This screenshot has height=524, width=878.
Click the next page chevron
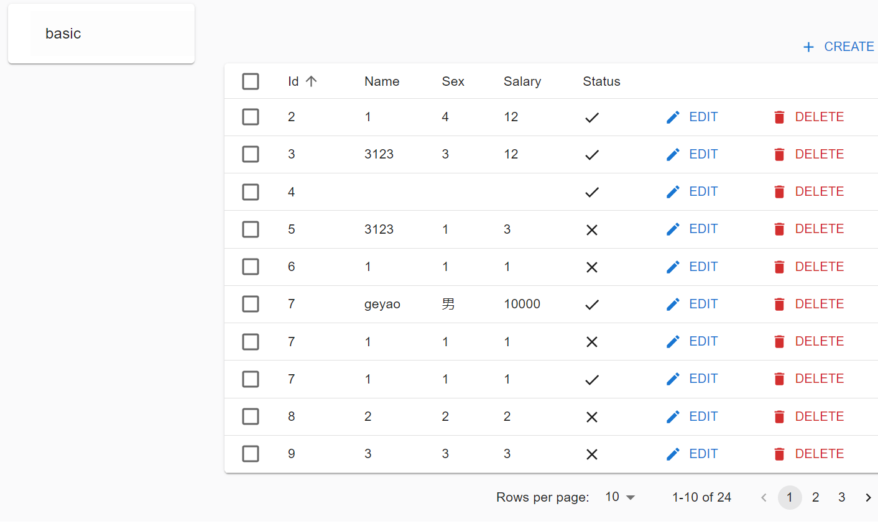point(868,497)
